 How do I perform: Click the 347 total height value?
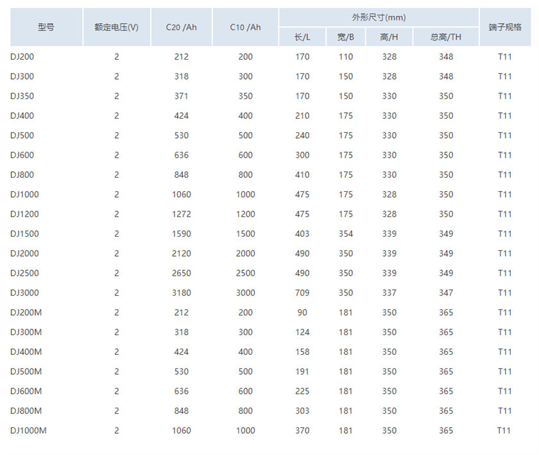pyautogui.click(x=446, y=293)
